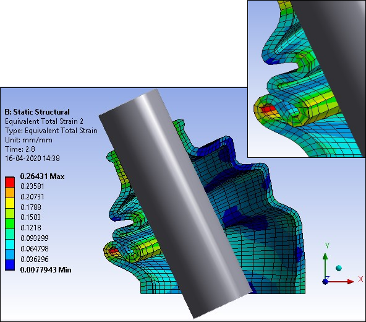Click the green Y axis arrow of triad
The width and height of the screenshot is (366, 322).
325,267
